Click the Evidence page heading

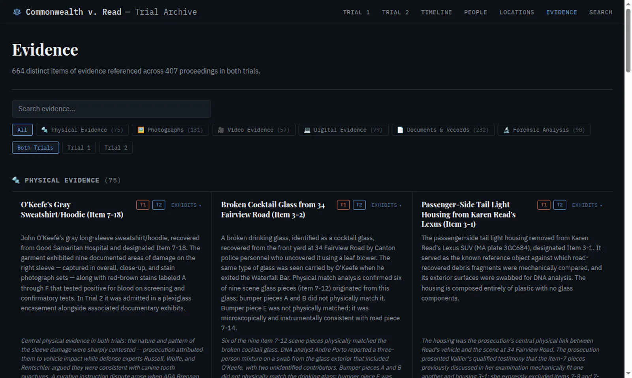pos(45,50)
